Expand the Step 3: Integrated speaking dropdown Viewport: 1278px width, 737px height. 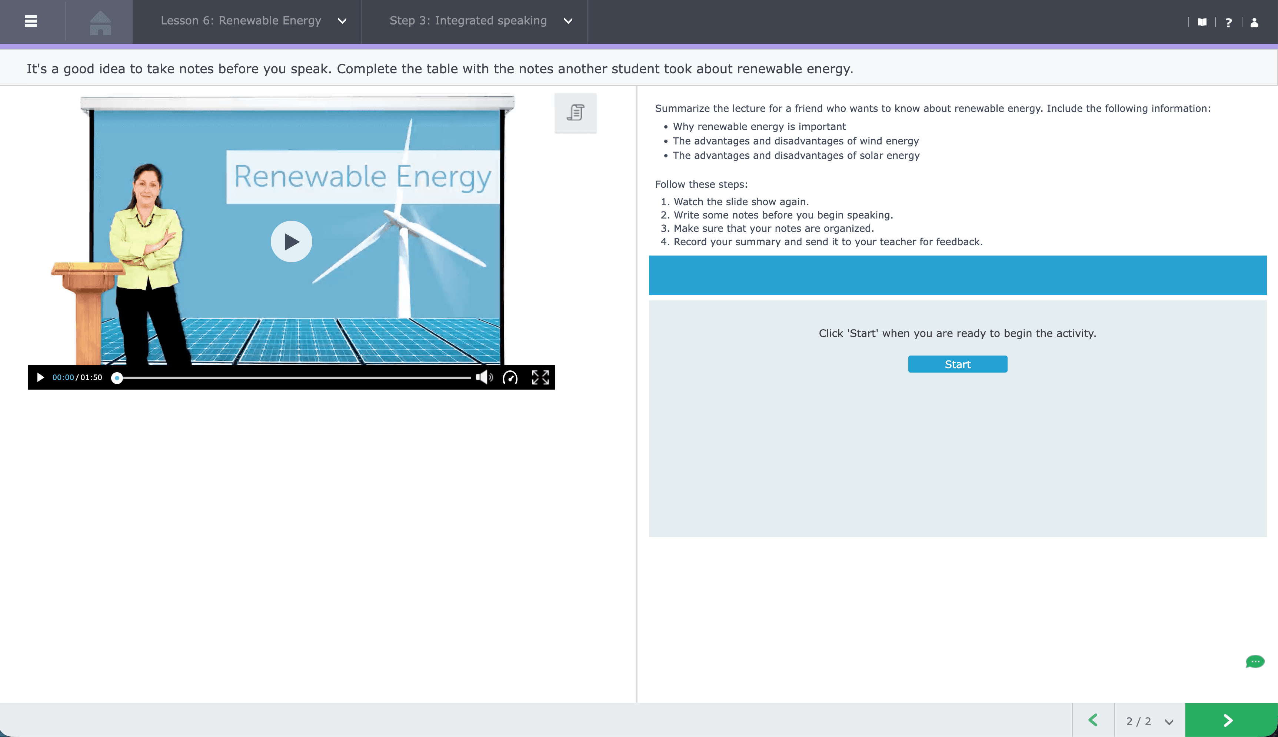[x=568, y=21]
